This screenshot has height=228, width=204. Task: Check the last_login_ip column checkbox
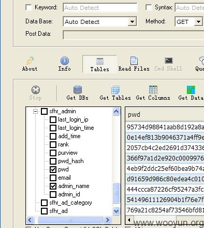pyautogui.click(x=53, y=119)
